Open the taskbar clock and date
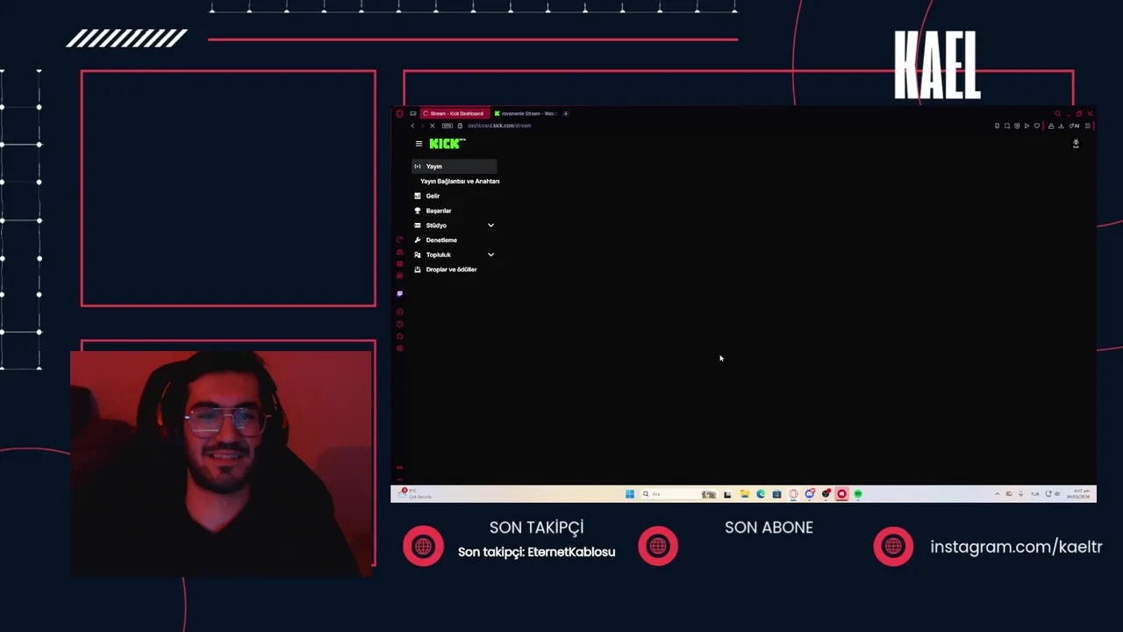 1078,494
